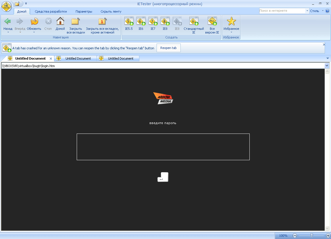
Task: Click the password input box
Action: [163, 147]
